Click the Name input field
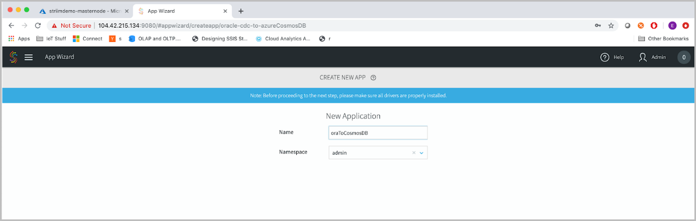 coord(378,133)
